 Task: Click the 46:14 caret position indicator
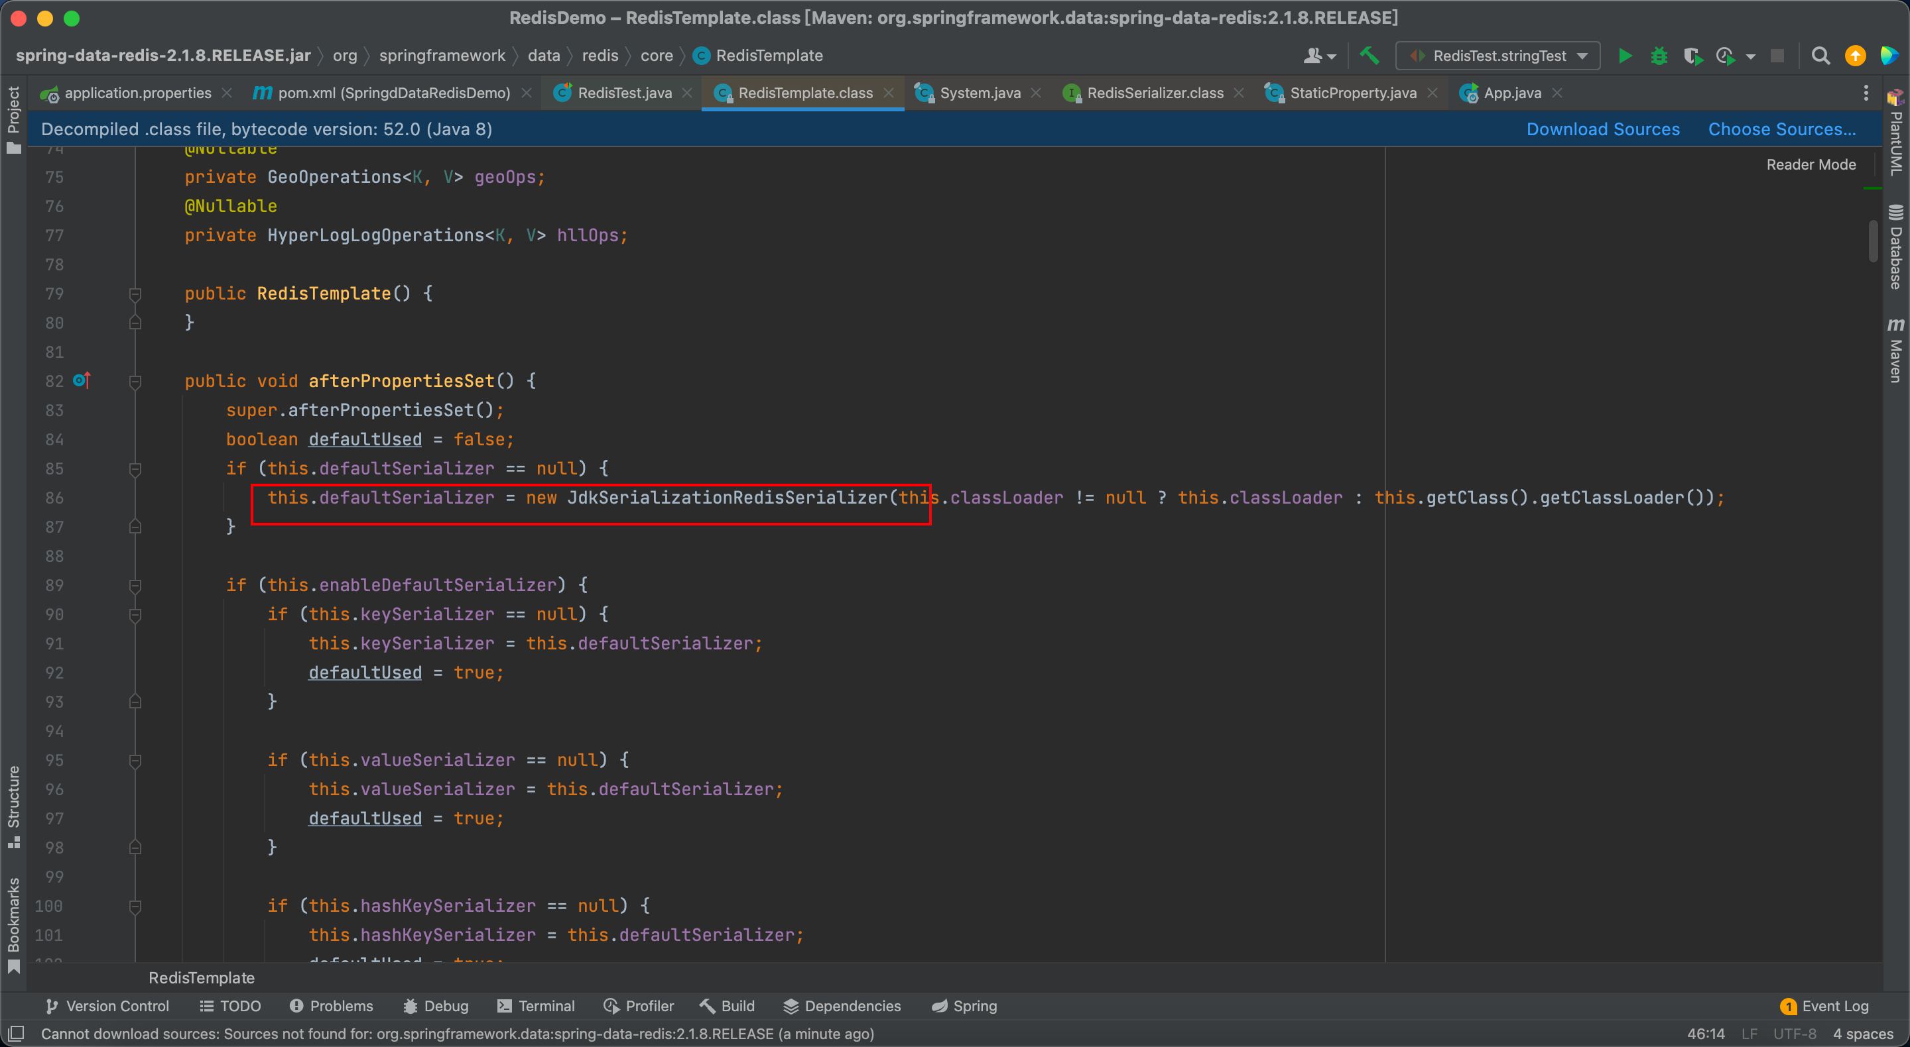(1705, 1034)
